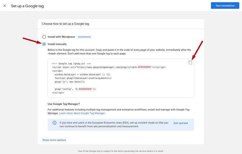Click Get started for consent mode
This screenshot has width=242, height=154.
(181, 123)
